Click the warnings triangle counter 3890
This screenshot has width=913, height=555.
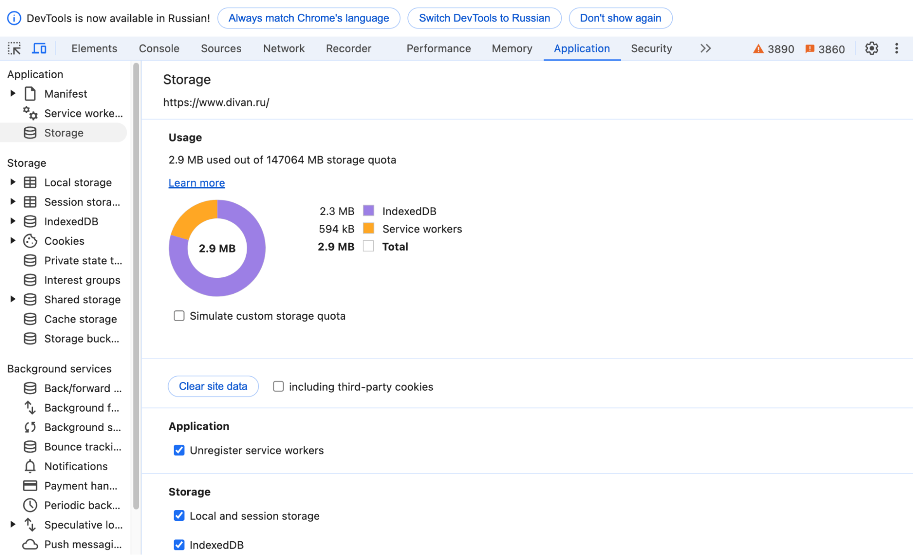point(773,49)
